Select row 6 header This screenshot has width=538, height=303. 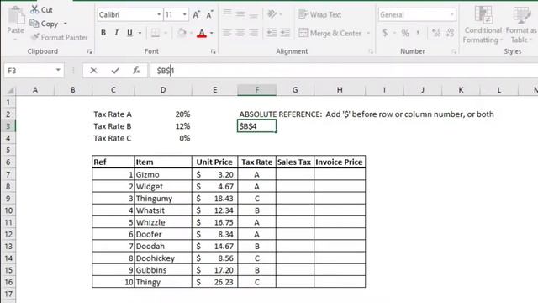coord(8,162)
